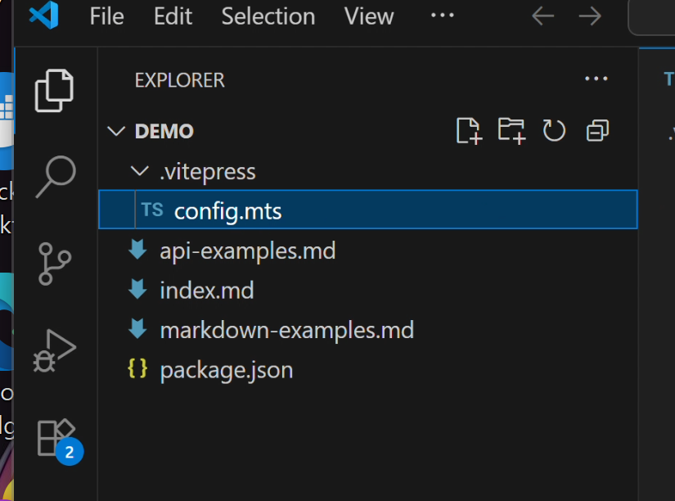Open the Edit menu
Viewport: 675px width, 501px height.
click(x=173, y=16)
